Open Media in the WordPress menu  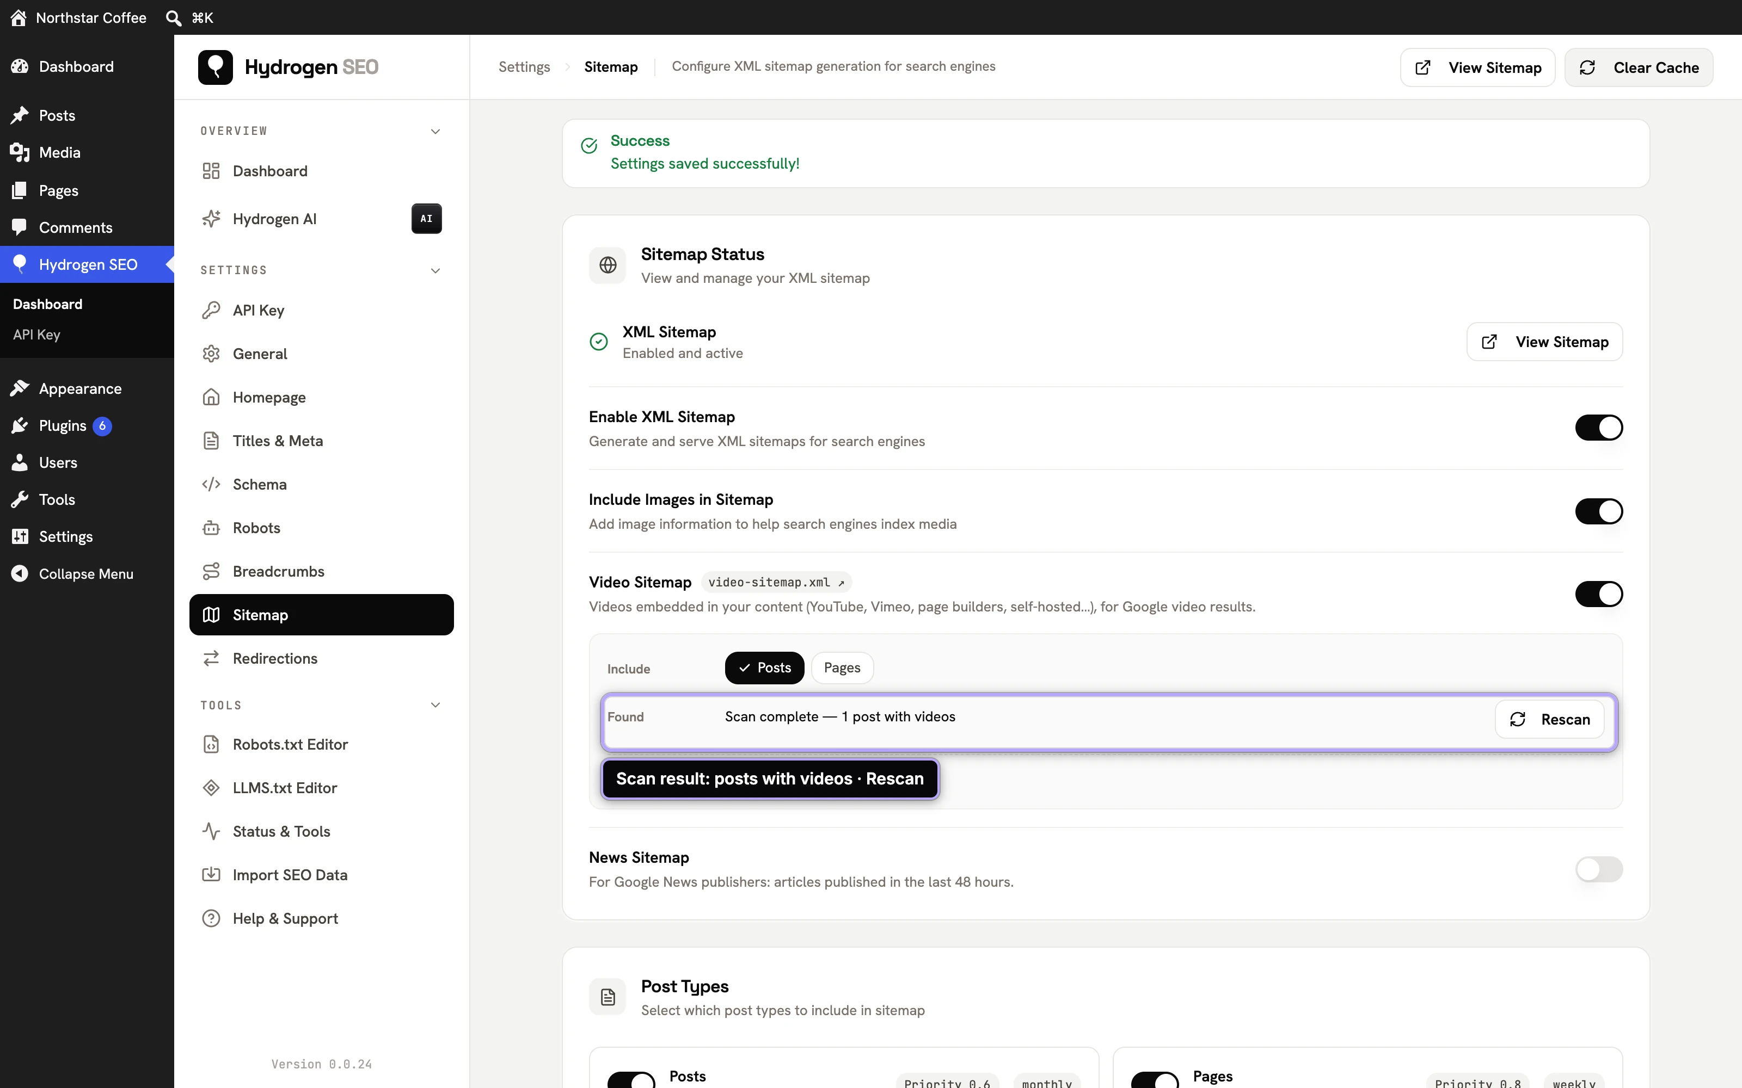pyautogui.click(x=87, y=152)
